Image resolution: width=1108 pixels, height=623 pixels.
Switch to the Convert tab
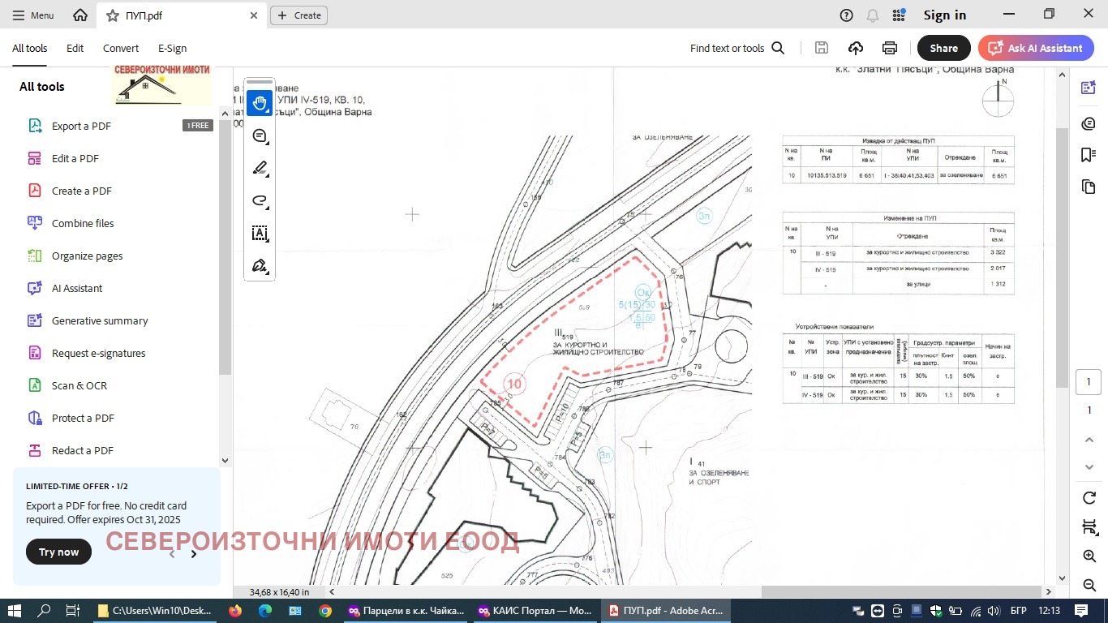pyautogui.click(x=120, y=48)
